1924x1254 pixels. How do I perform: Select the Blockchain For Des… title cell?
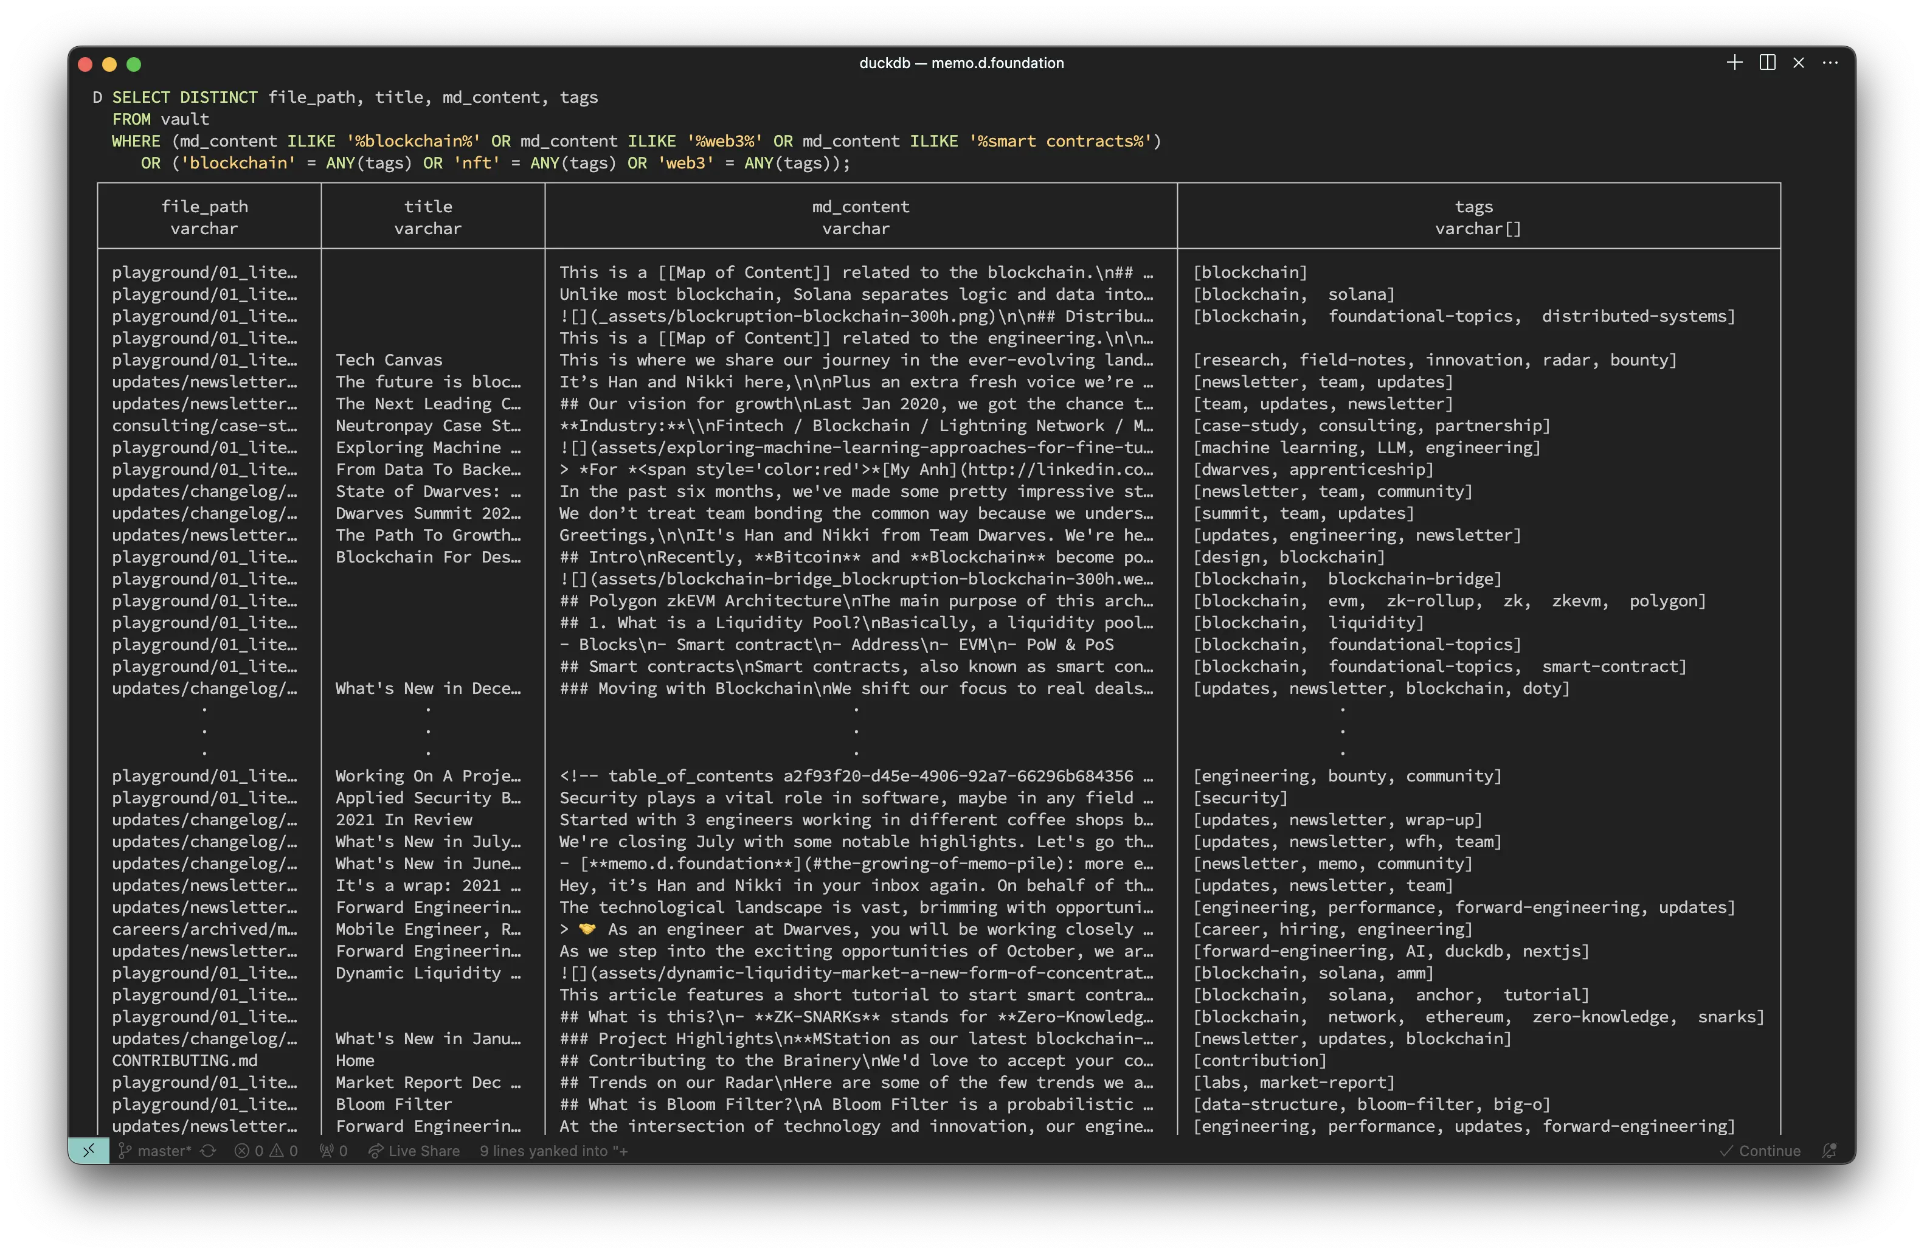pos(429,557)
